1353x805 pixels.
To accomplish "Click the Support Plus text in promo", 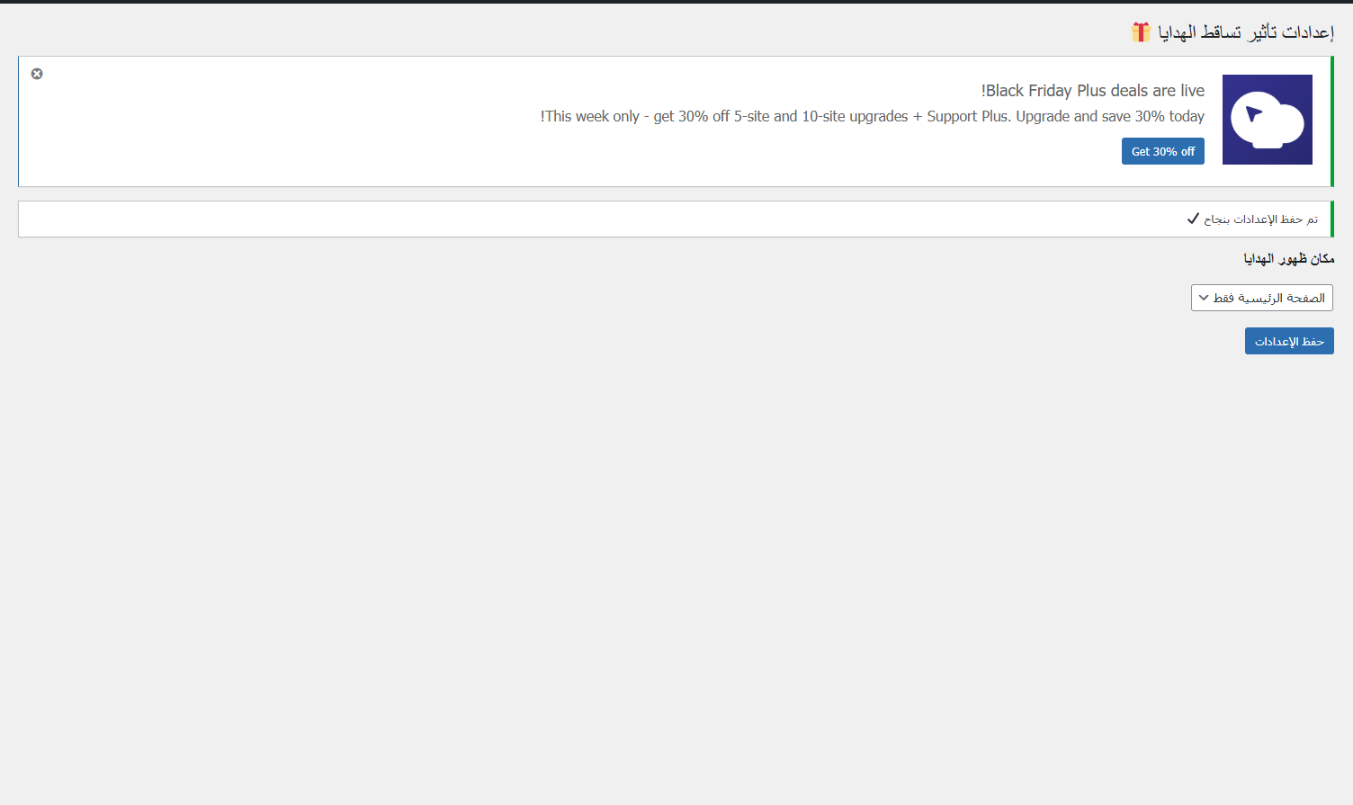I will (x=966, y=116).
